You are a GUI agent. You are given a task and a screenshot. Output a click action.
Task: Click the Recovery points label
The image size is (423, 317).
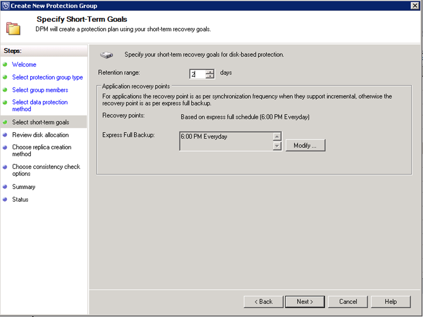point(124,115)
